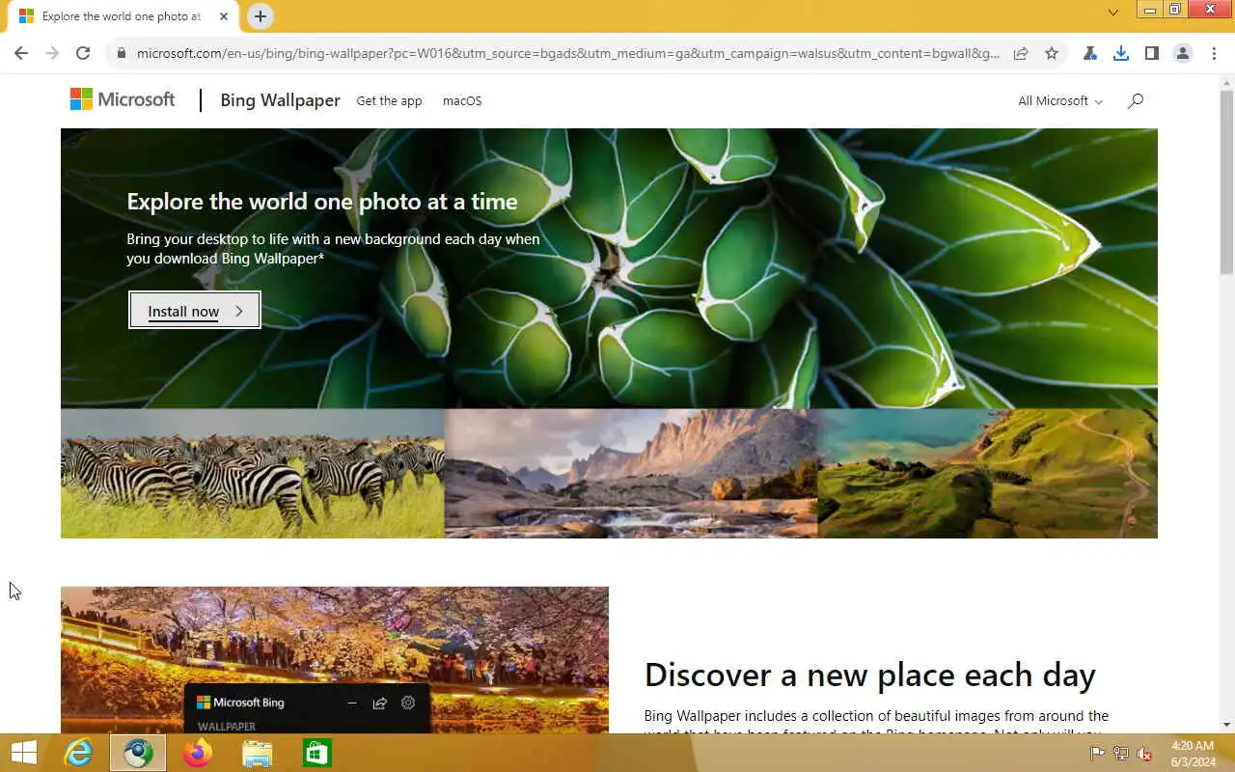
Task: Open Get the app menu item
Action: (389, 100)
